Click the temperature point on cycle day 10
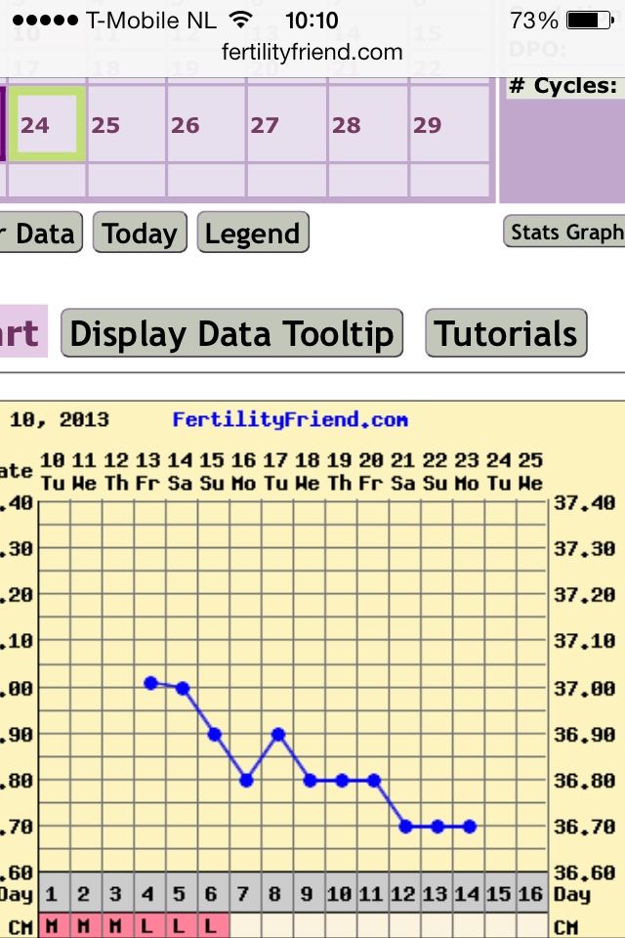 coord(342,780)
